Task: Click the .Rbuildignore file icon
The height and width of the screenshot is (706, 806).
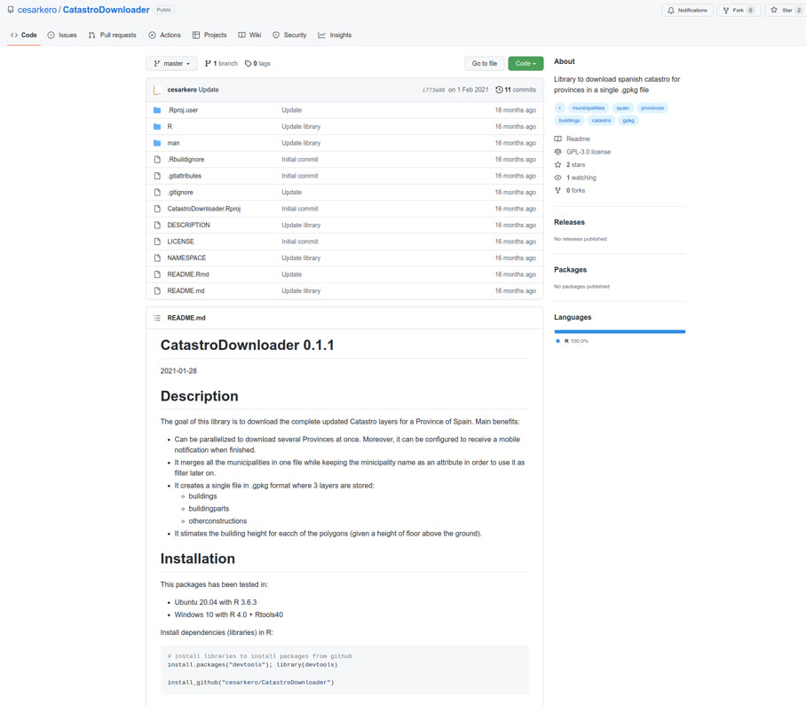Action: pyautogui.click(x=157, y=159)
